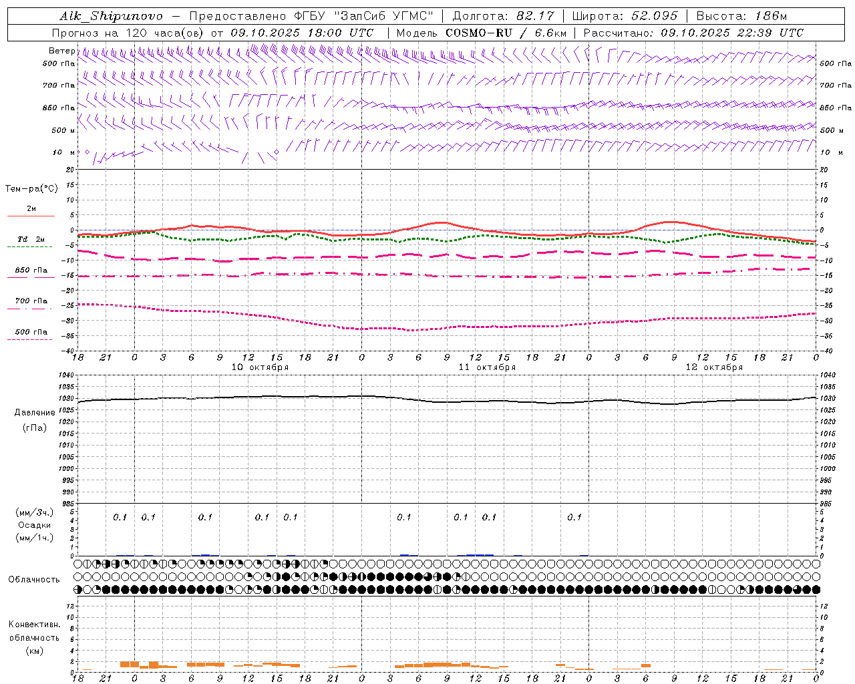The width and height of the screenshot is (855, 684).
Task: Click the 'Долгота: 82.17' longitude field
Action: point(504,16)
